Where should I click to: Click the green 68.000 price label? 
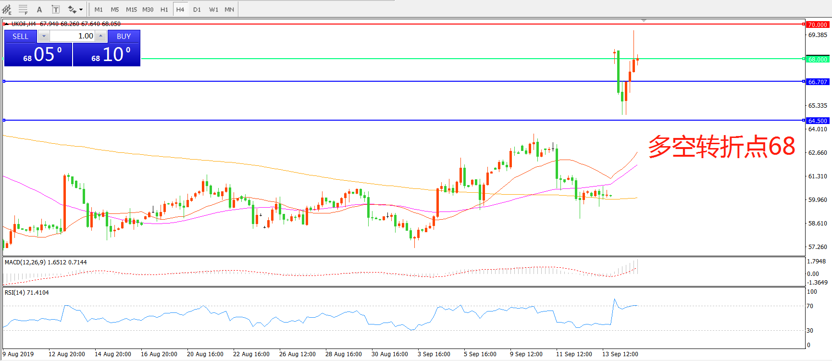tap(817, 59)
